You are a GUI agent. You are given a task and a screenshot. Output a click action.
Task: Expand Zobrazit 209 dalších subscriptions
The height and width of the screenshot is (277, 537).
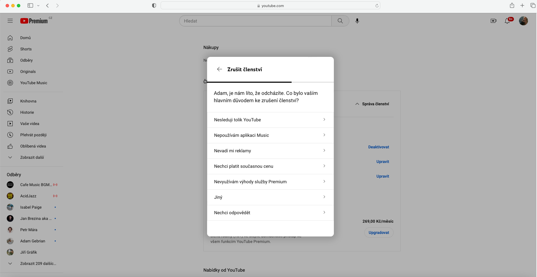[38, 263]
